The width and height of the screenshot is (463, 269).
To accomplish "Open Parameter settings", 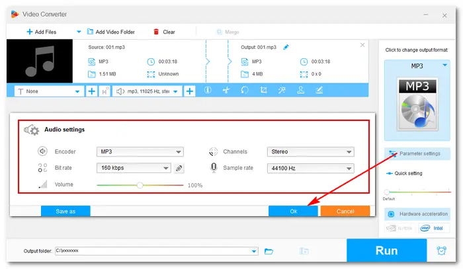I will pos(417,154).
